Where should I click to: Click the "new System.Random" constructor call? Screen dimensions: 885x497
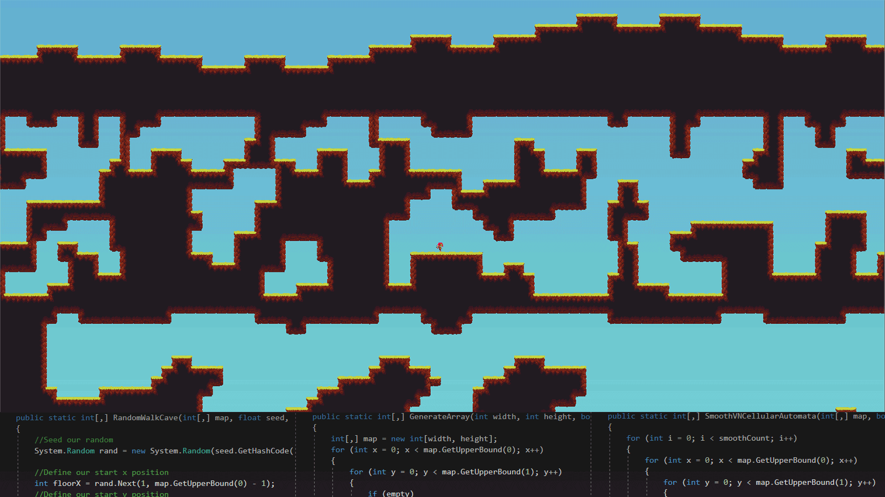pos(171,451)
